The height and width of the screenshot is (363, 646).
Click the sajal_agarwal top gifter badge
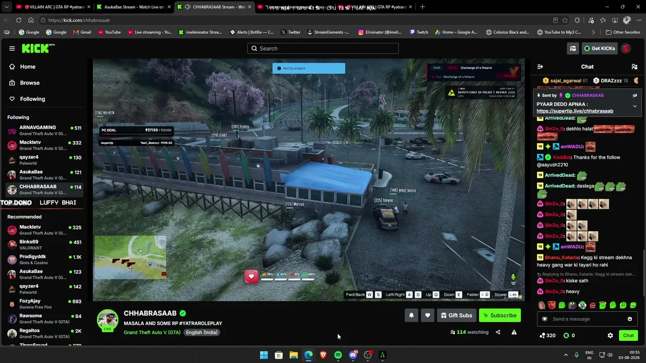(x=565, y=81)
